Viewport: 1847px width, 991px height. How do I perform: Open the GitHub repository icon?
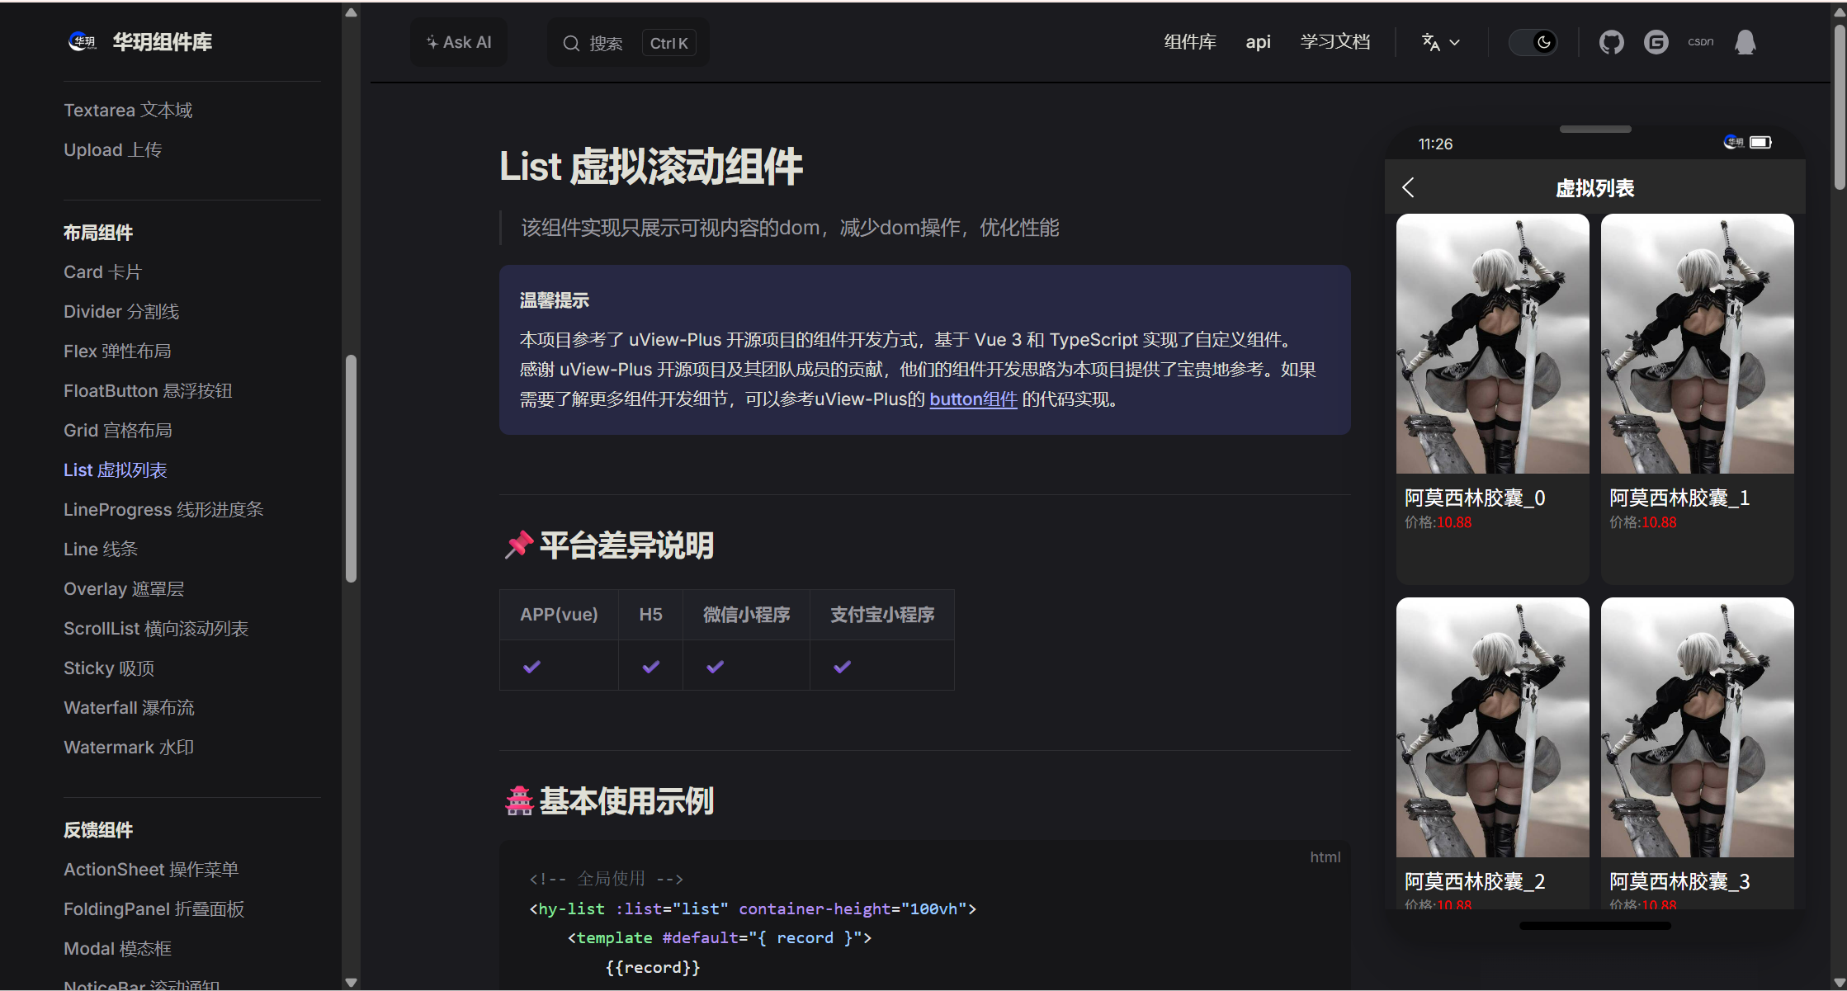pyautogui.click(x=1611, y=42)
